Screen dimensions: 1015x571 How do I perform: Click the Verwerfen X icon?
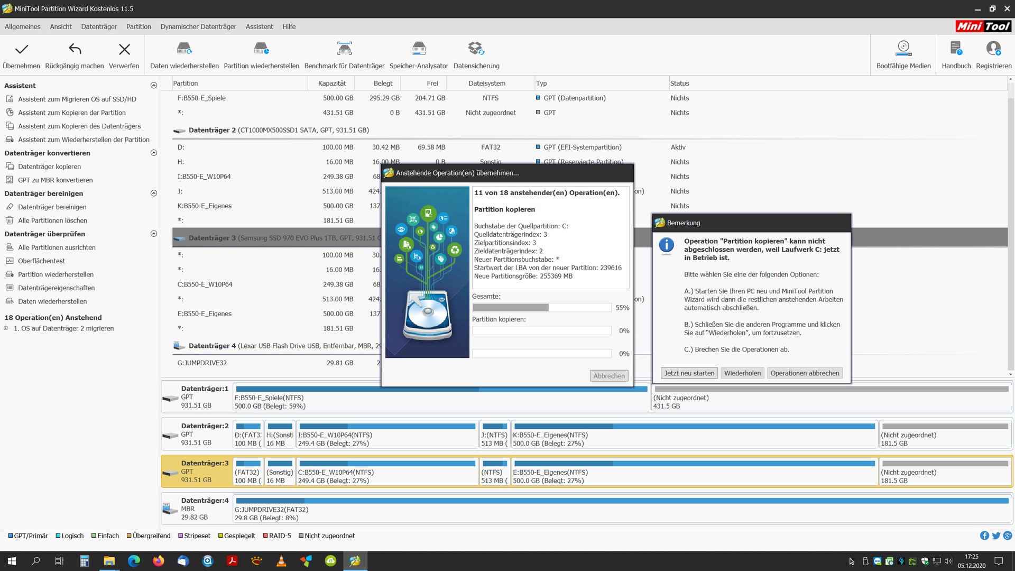point(124,50)
